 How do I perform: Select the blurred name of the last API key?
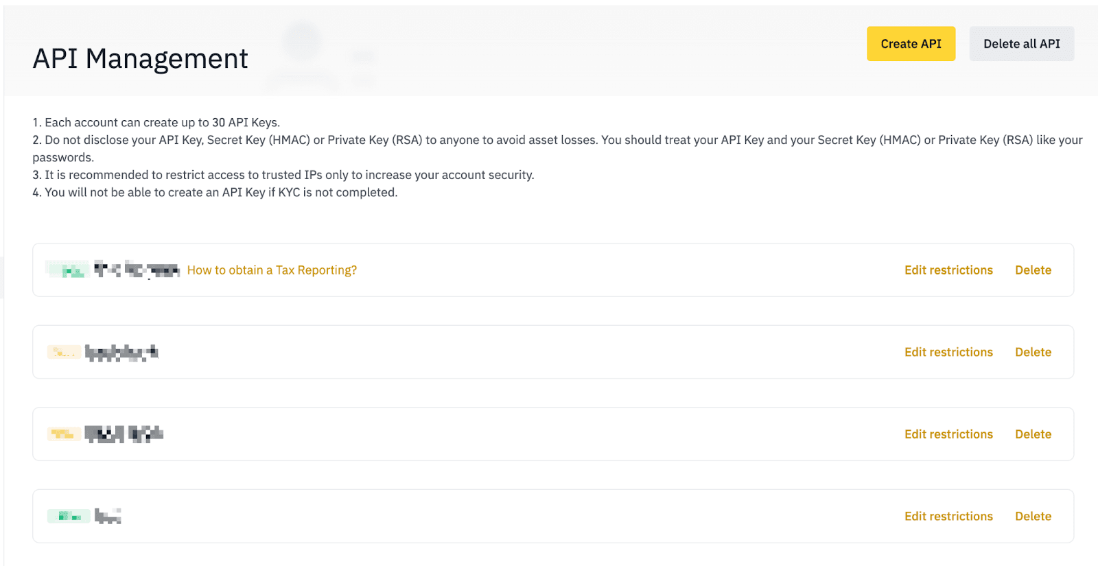108,516
